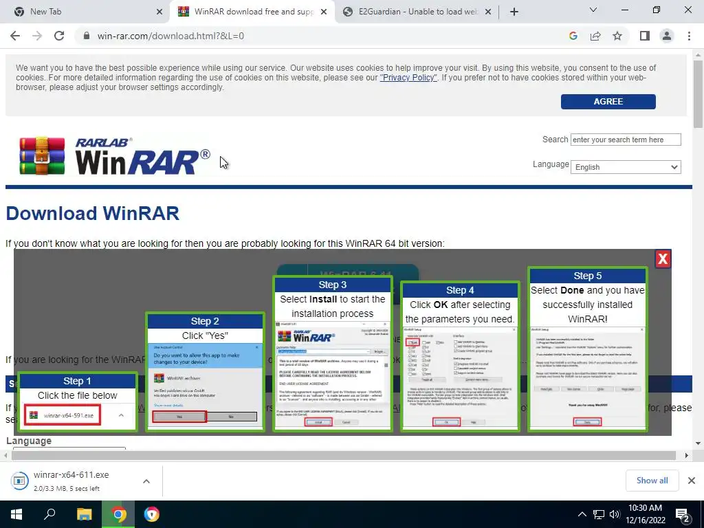This screenshot has width=704, height=528.
Task: Click the Step 5 Done thumbnail
Action: click(x=587, y=349)
